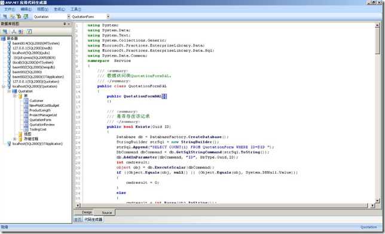
Task: Click the vertical scrollbar of the code editor
Action: [377, 113]
